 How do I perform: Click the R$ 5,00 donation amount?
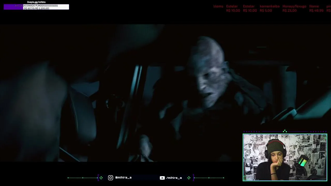click(x=266, y=11)
